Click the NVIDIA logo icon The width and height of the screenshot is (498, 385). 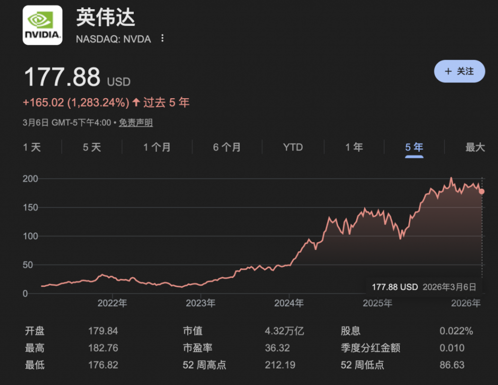[42, 25]
